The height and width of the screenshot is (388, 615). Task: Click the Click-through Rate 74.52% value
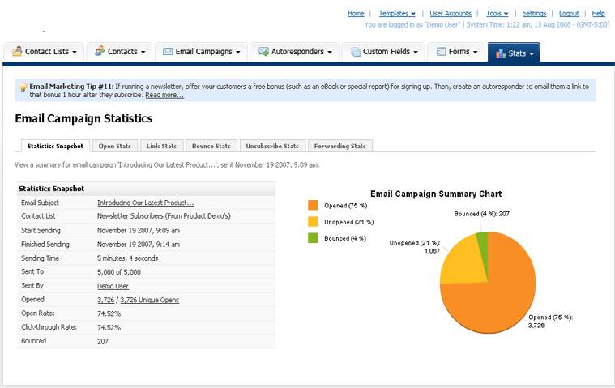[x=109, y=327]
